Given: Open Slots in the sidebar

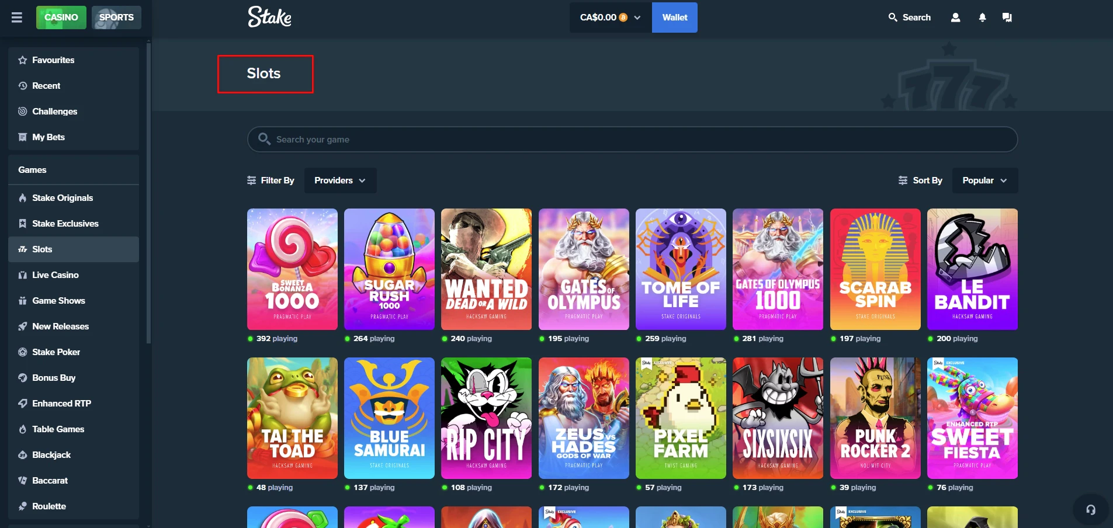Looking at the screenshot, I should point(74,249).
